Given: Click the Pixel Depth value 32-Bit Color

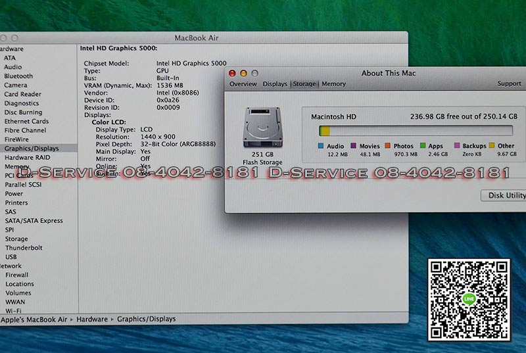Looking at the screenshot, I should click(x=178, y=144).
